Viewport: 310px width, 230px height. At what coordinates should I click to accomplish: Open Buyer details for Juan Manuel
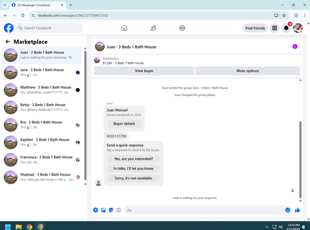[124, 123]
